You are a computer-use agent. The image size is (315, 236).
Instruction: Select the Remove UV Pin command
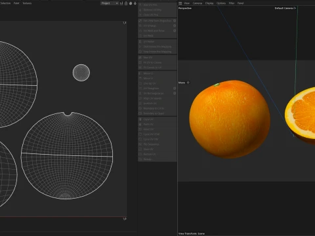(157, 10)
